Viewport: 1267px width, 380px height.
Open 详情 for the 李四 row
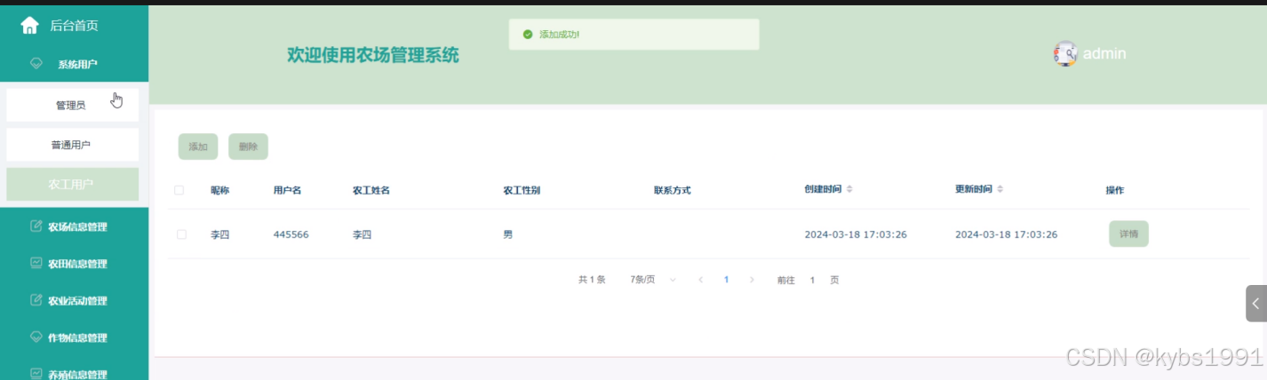point(1128,234)
